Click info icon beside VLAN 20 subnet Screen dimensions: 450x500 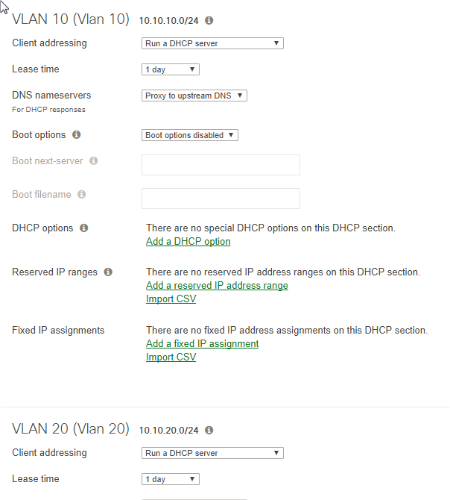tap(209, 430)
